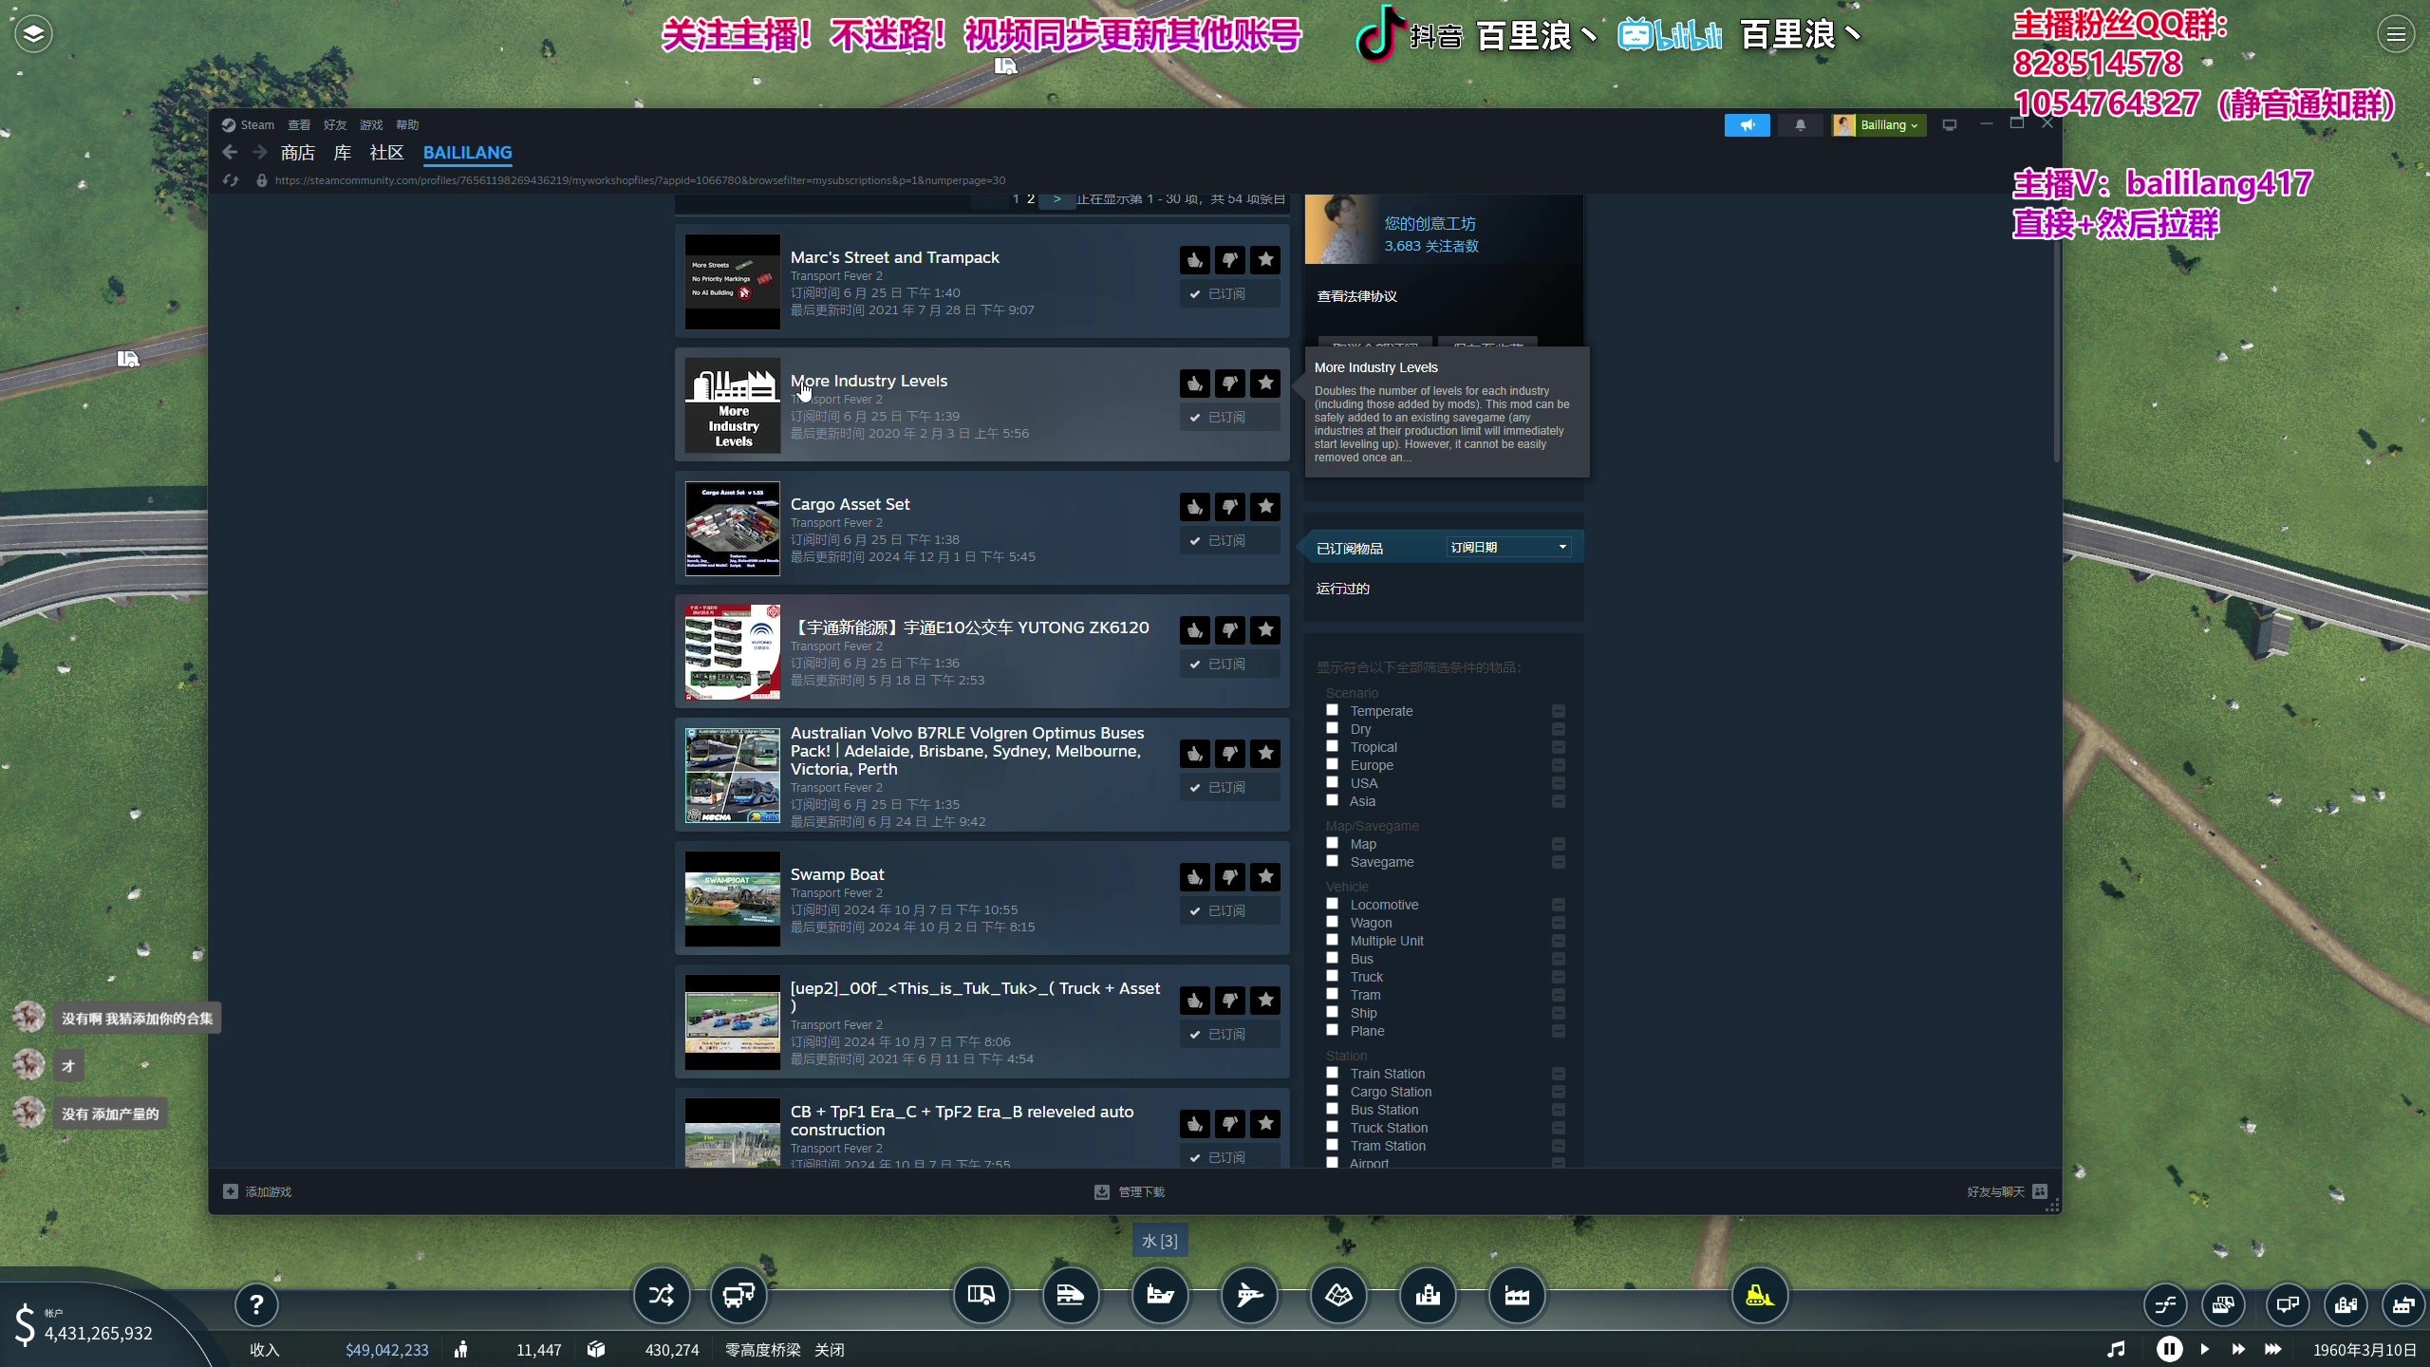The width and height of the screenshot is (2430, 1367).
Task: Open the 查看 menu
Action: coord(299,125)
